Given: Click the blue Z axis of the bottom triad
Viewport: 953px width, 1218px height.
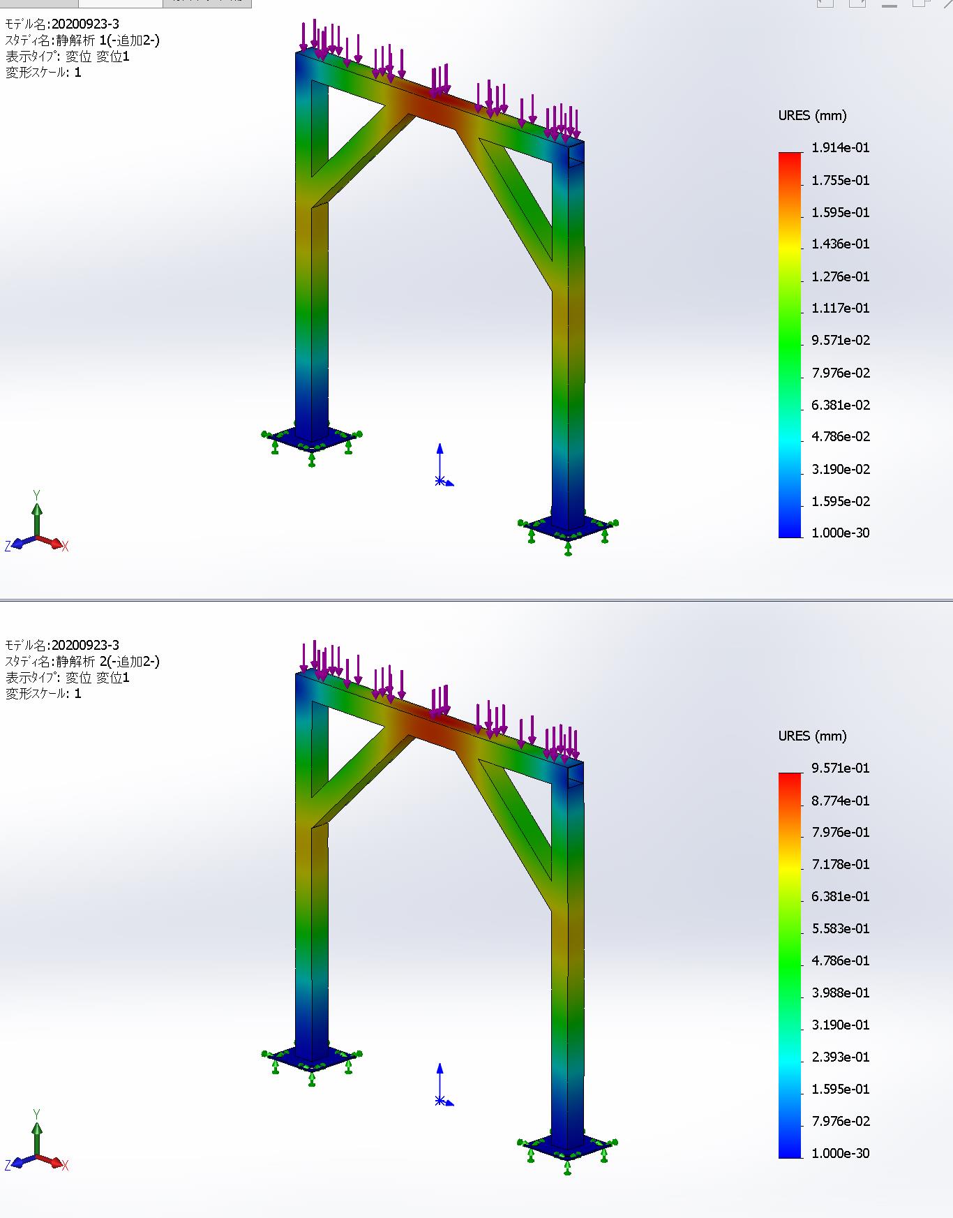Looking at the screenshot, I should click(x=20, y=1161).
